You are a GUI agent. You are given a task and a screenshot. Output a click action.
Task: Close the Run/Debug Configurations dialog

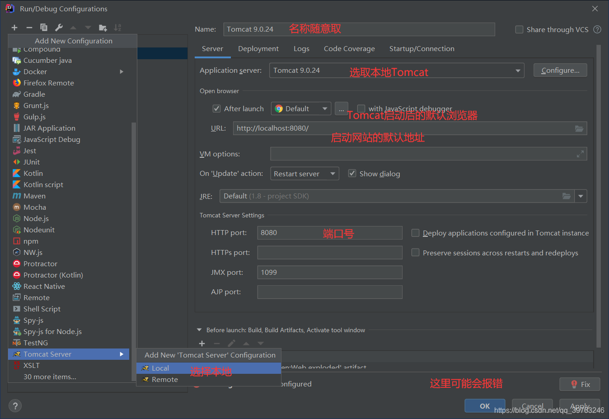coord(595,9)
